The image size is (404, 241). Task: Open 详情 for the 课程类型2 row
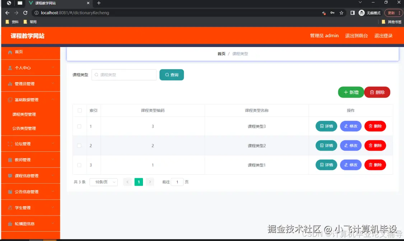[326, 145]
